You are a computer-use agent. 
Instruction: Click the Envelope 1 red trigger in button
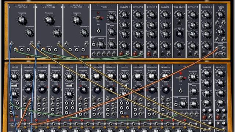click(x=121, y=54)
